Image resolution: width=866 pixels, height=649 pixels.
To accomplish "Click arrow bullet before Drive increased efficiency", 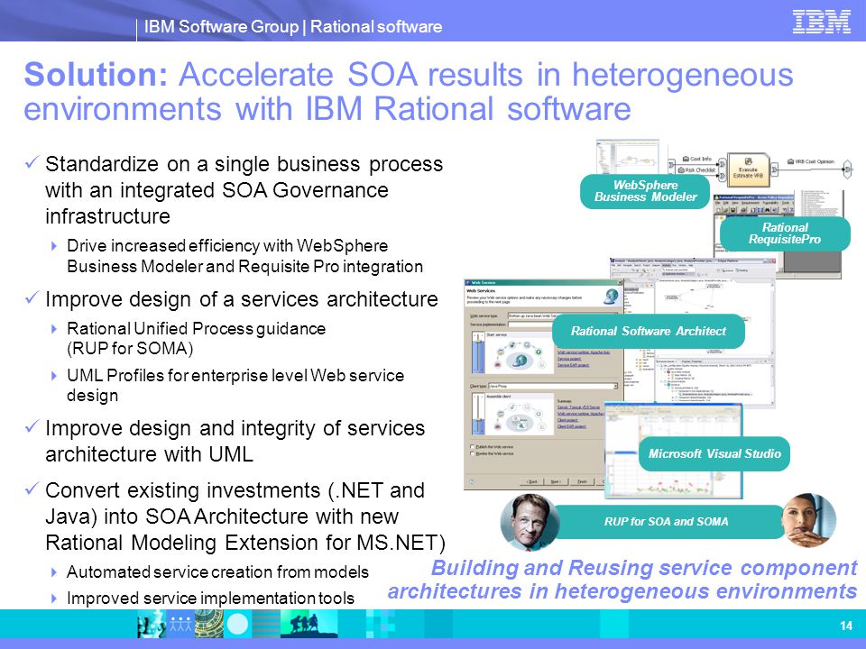I will [54, 245].
